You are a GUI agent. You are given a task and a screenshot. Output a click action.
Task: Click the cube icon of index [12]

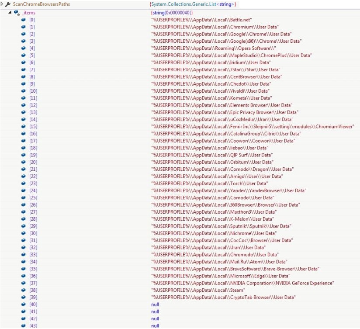tap(24, 105)
